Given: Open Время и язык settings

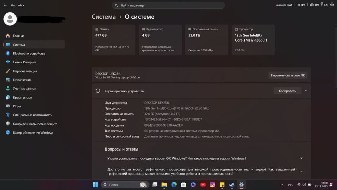Looking at the screenshot, I should pos(34,97).
